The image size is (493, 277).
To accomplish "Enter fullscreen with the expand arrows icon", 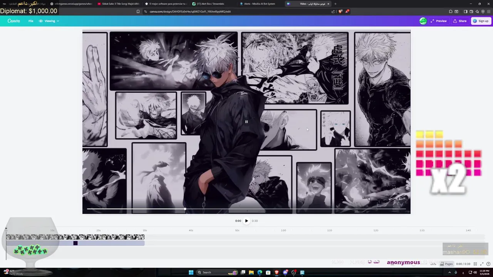I will [481, 264].
